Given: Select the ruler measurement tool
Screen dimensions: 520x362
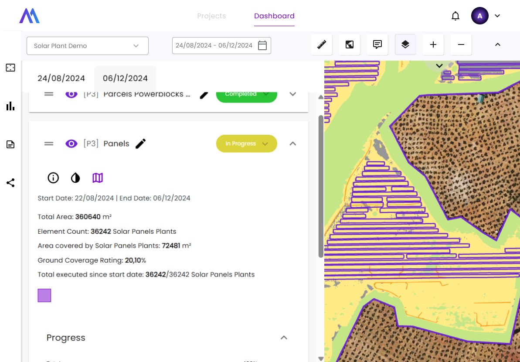Looking at the screenshot, I should [x=322, y=44].
